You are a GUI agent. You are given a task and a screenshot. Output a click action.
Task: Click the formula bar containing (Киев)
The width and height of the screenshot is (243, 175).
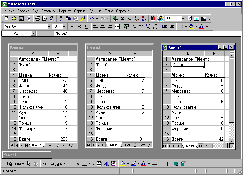[x=147, y=33]
